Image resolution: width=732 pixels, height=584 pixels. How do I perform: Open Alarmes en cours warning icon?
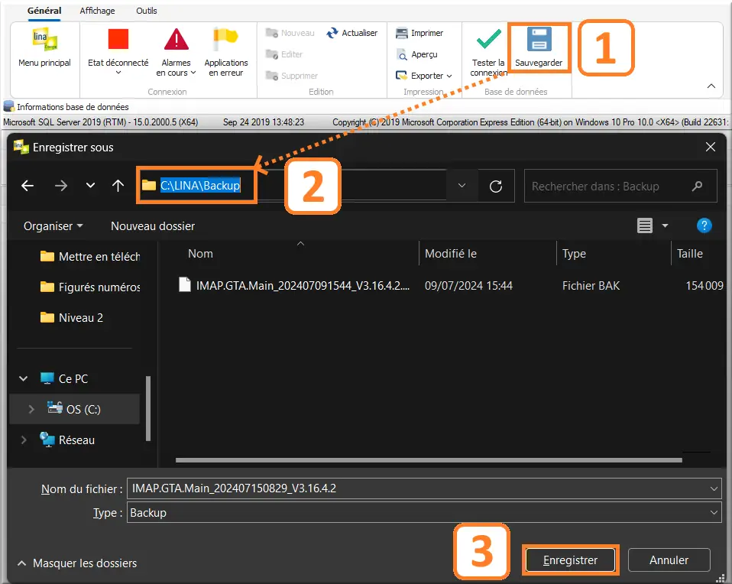176,39
